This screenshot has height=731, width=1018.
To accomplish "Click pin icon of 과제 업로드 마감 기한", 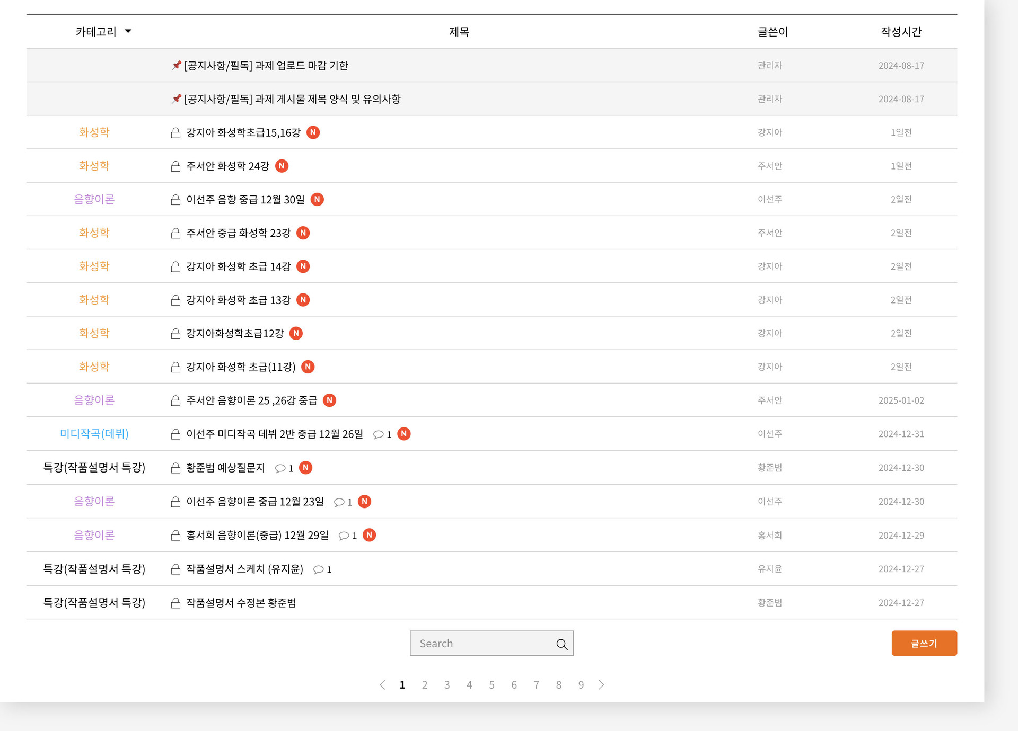I will (x=177, y=65).
